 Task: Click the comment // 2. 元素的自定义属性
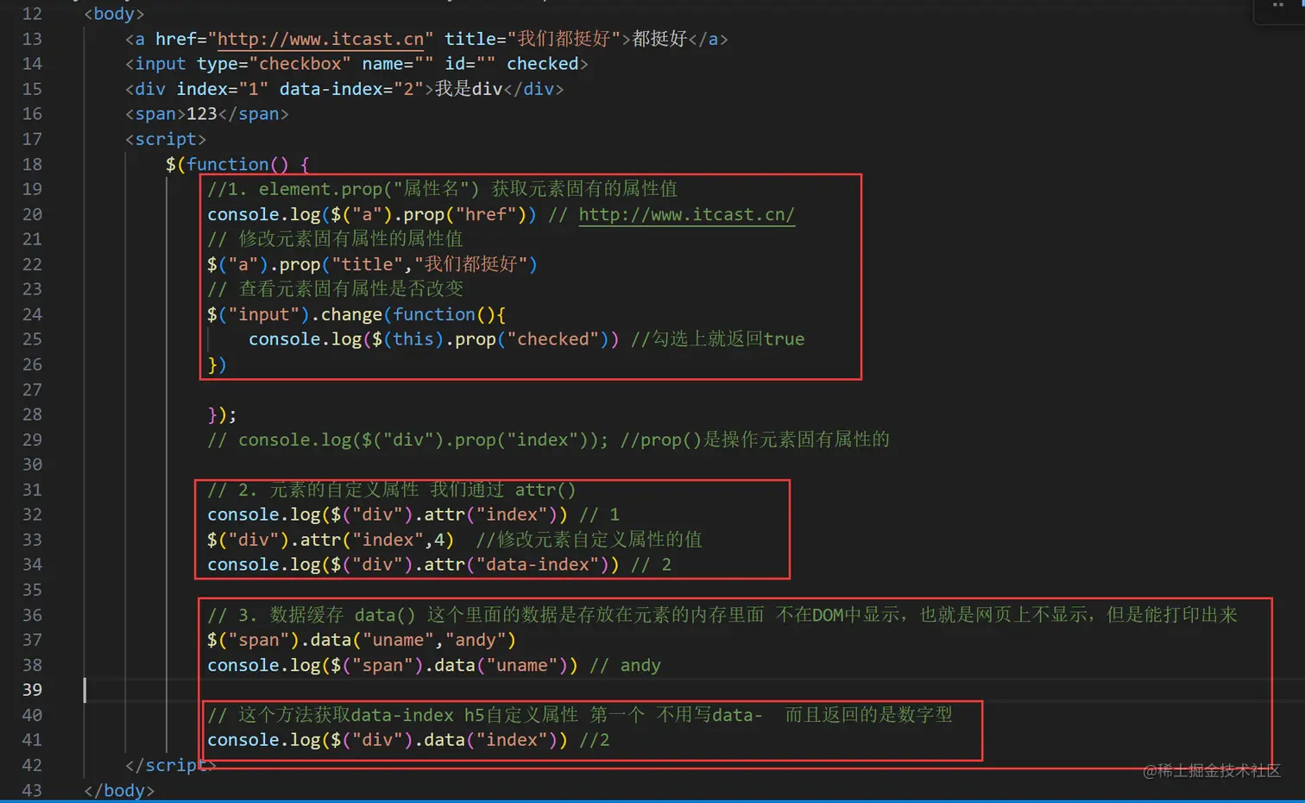tap(312, 490)
